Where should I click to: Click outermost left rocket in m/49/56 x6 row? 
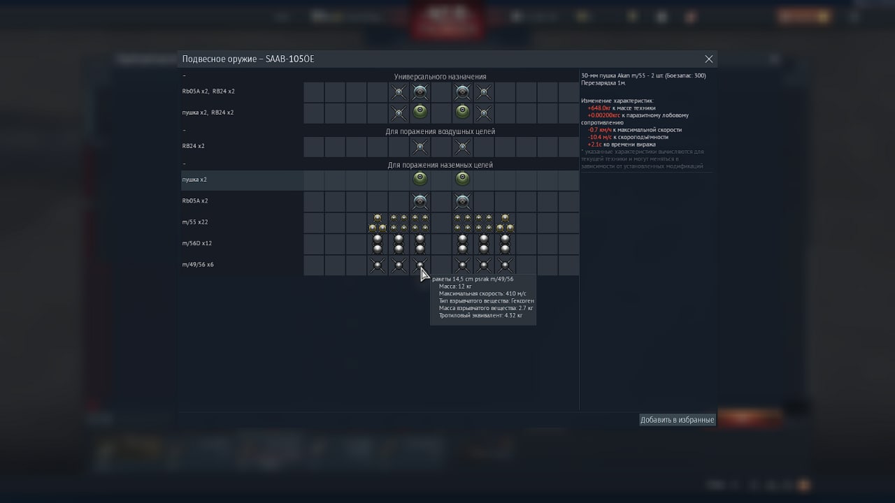[x=378, y=265]
